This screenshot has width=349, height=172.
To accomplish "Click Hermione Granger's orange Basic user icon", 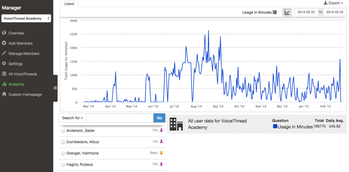I will pyautogui.click(x=162, y=153).
